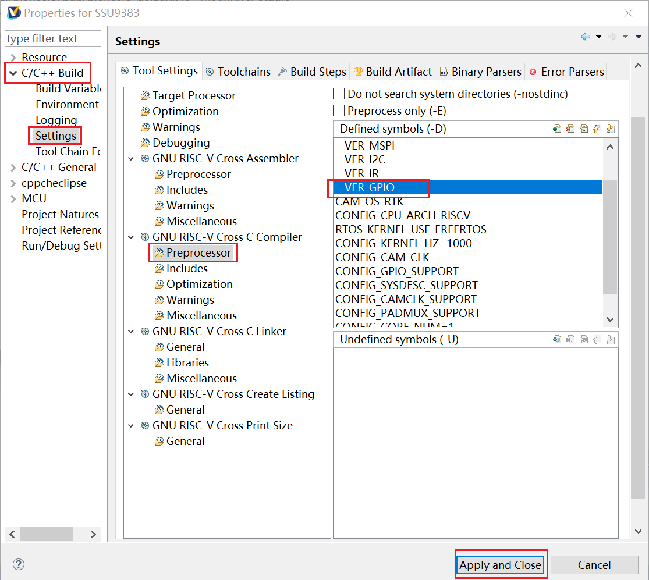Click the type filter text field
Viewport: 649px width, 580px height.
[52, 39]
